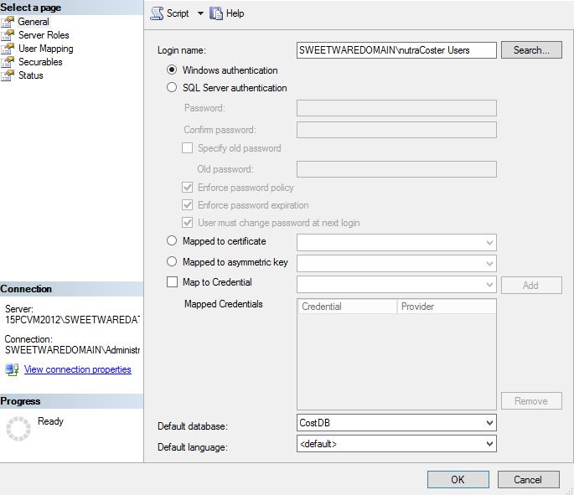Click the Provider column header

[x=447, y=307]
